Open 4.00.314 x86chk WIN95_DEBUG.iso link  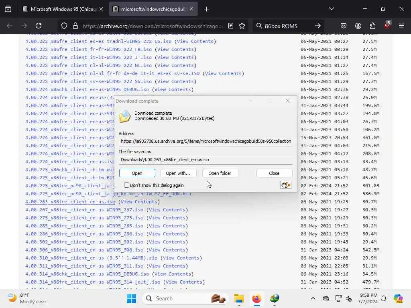point(87,274)
